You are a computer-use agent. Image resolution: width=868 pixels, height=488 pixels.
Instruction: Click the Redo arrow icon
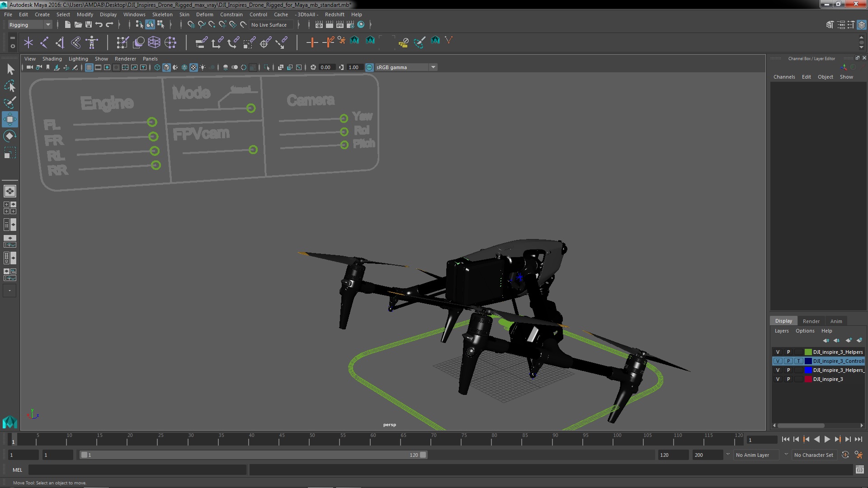[109, 25]
